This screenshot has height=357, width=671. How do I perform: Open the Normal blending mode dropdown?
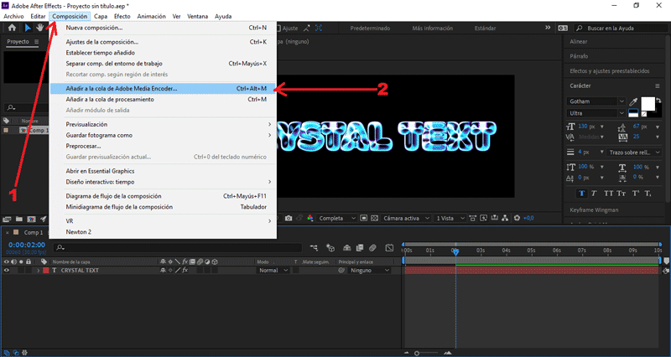pos(273,270)
